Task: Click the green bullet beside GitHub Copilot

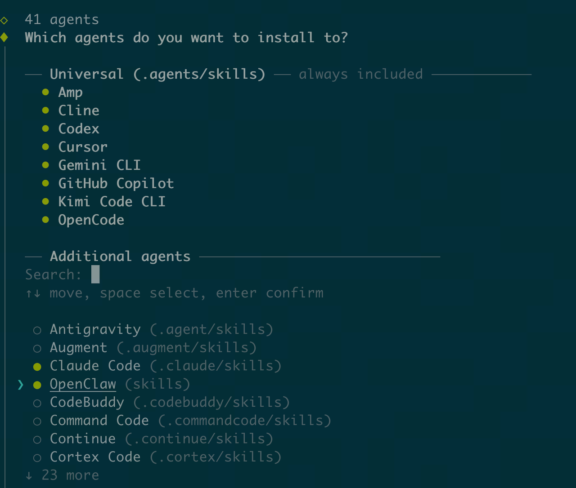Action: click(x=45, y=183)
